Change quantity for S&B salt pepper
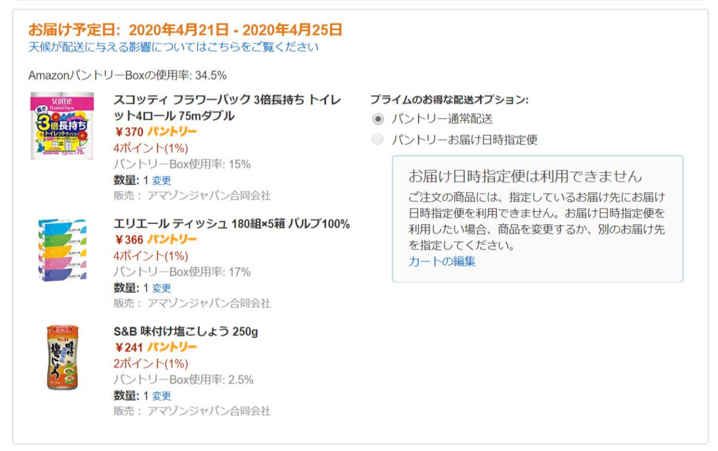Viewport: 718px width, 451px height. pyautogui.click(x=161, y=395)
